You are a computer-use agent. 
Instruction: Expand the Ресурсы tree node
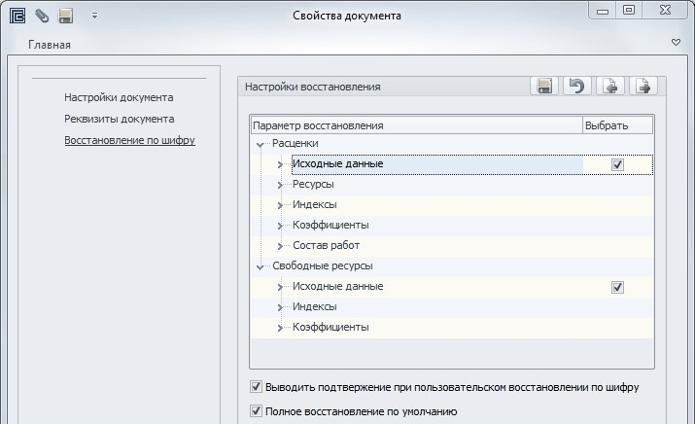[280, 186]
